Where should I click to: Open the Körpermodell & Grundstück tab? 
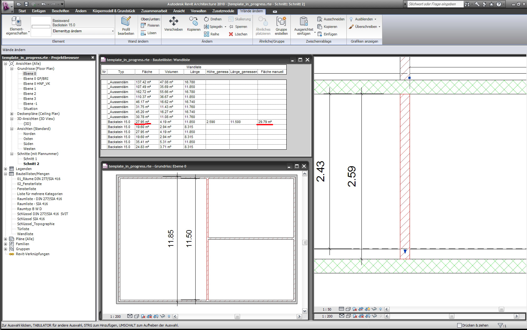[x=114, y=11]
